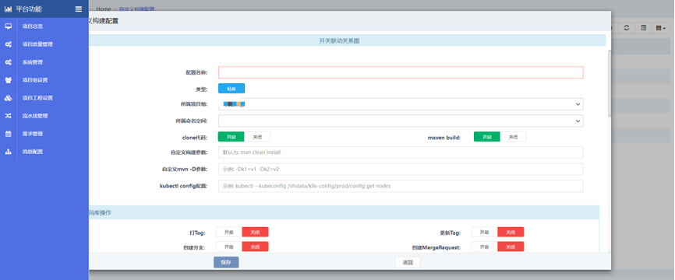Click the refresh icon in table toolbar
Image resolution: width=675 pixels, height=280 pixels.
point(627,28)
